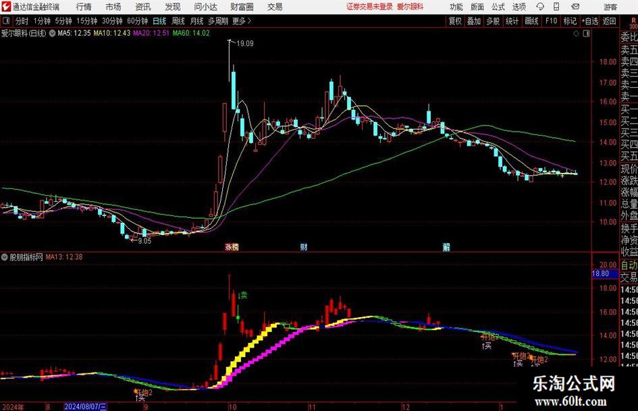Open sub-indicator settings beside 股朋指标网

coord(5,256)
